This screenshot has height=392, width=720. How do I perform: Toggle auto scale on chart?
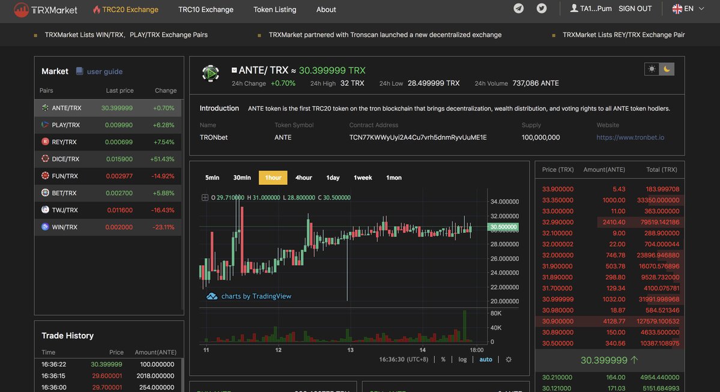pos(486,360)
